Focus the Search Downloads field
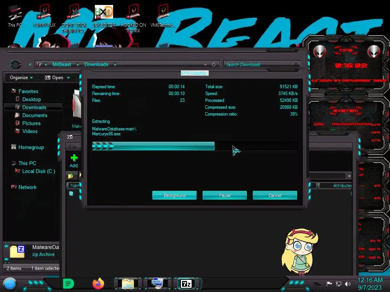The height and width of the screenshot is (292, 390). coord(262,65)
